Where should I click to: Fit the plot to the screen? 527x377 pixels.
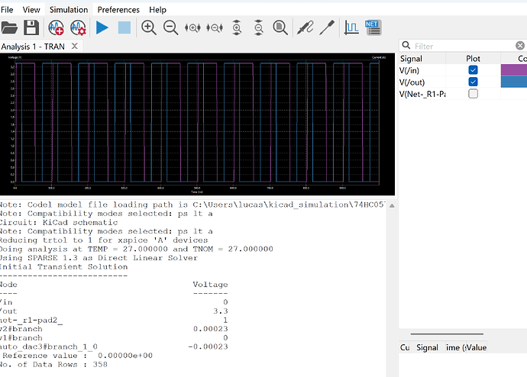click(x=280, y=27)
